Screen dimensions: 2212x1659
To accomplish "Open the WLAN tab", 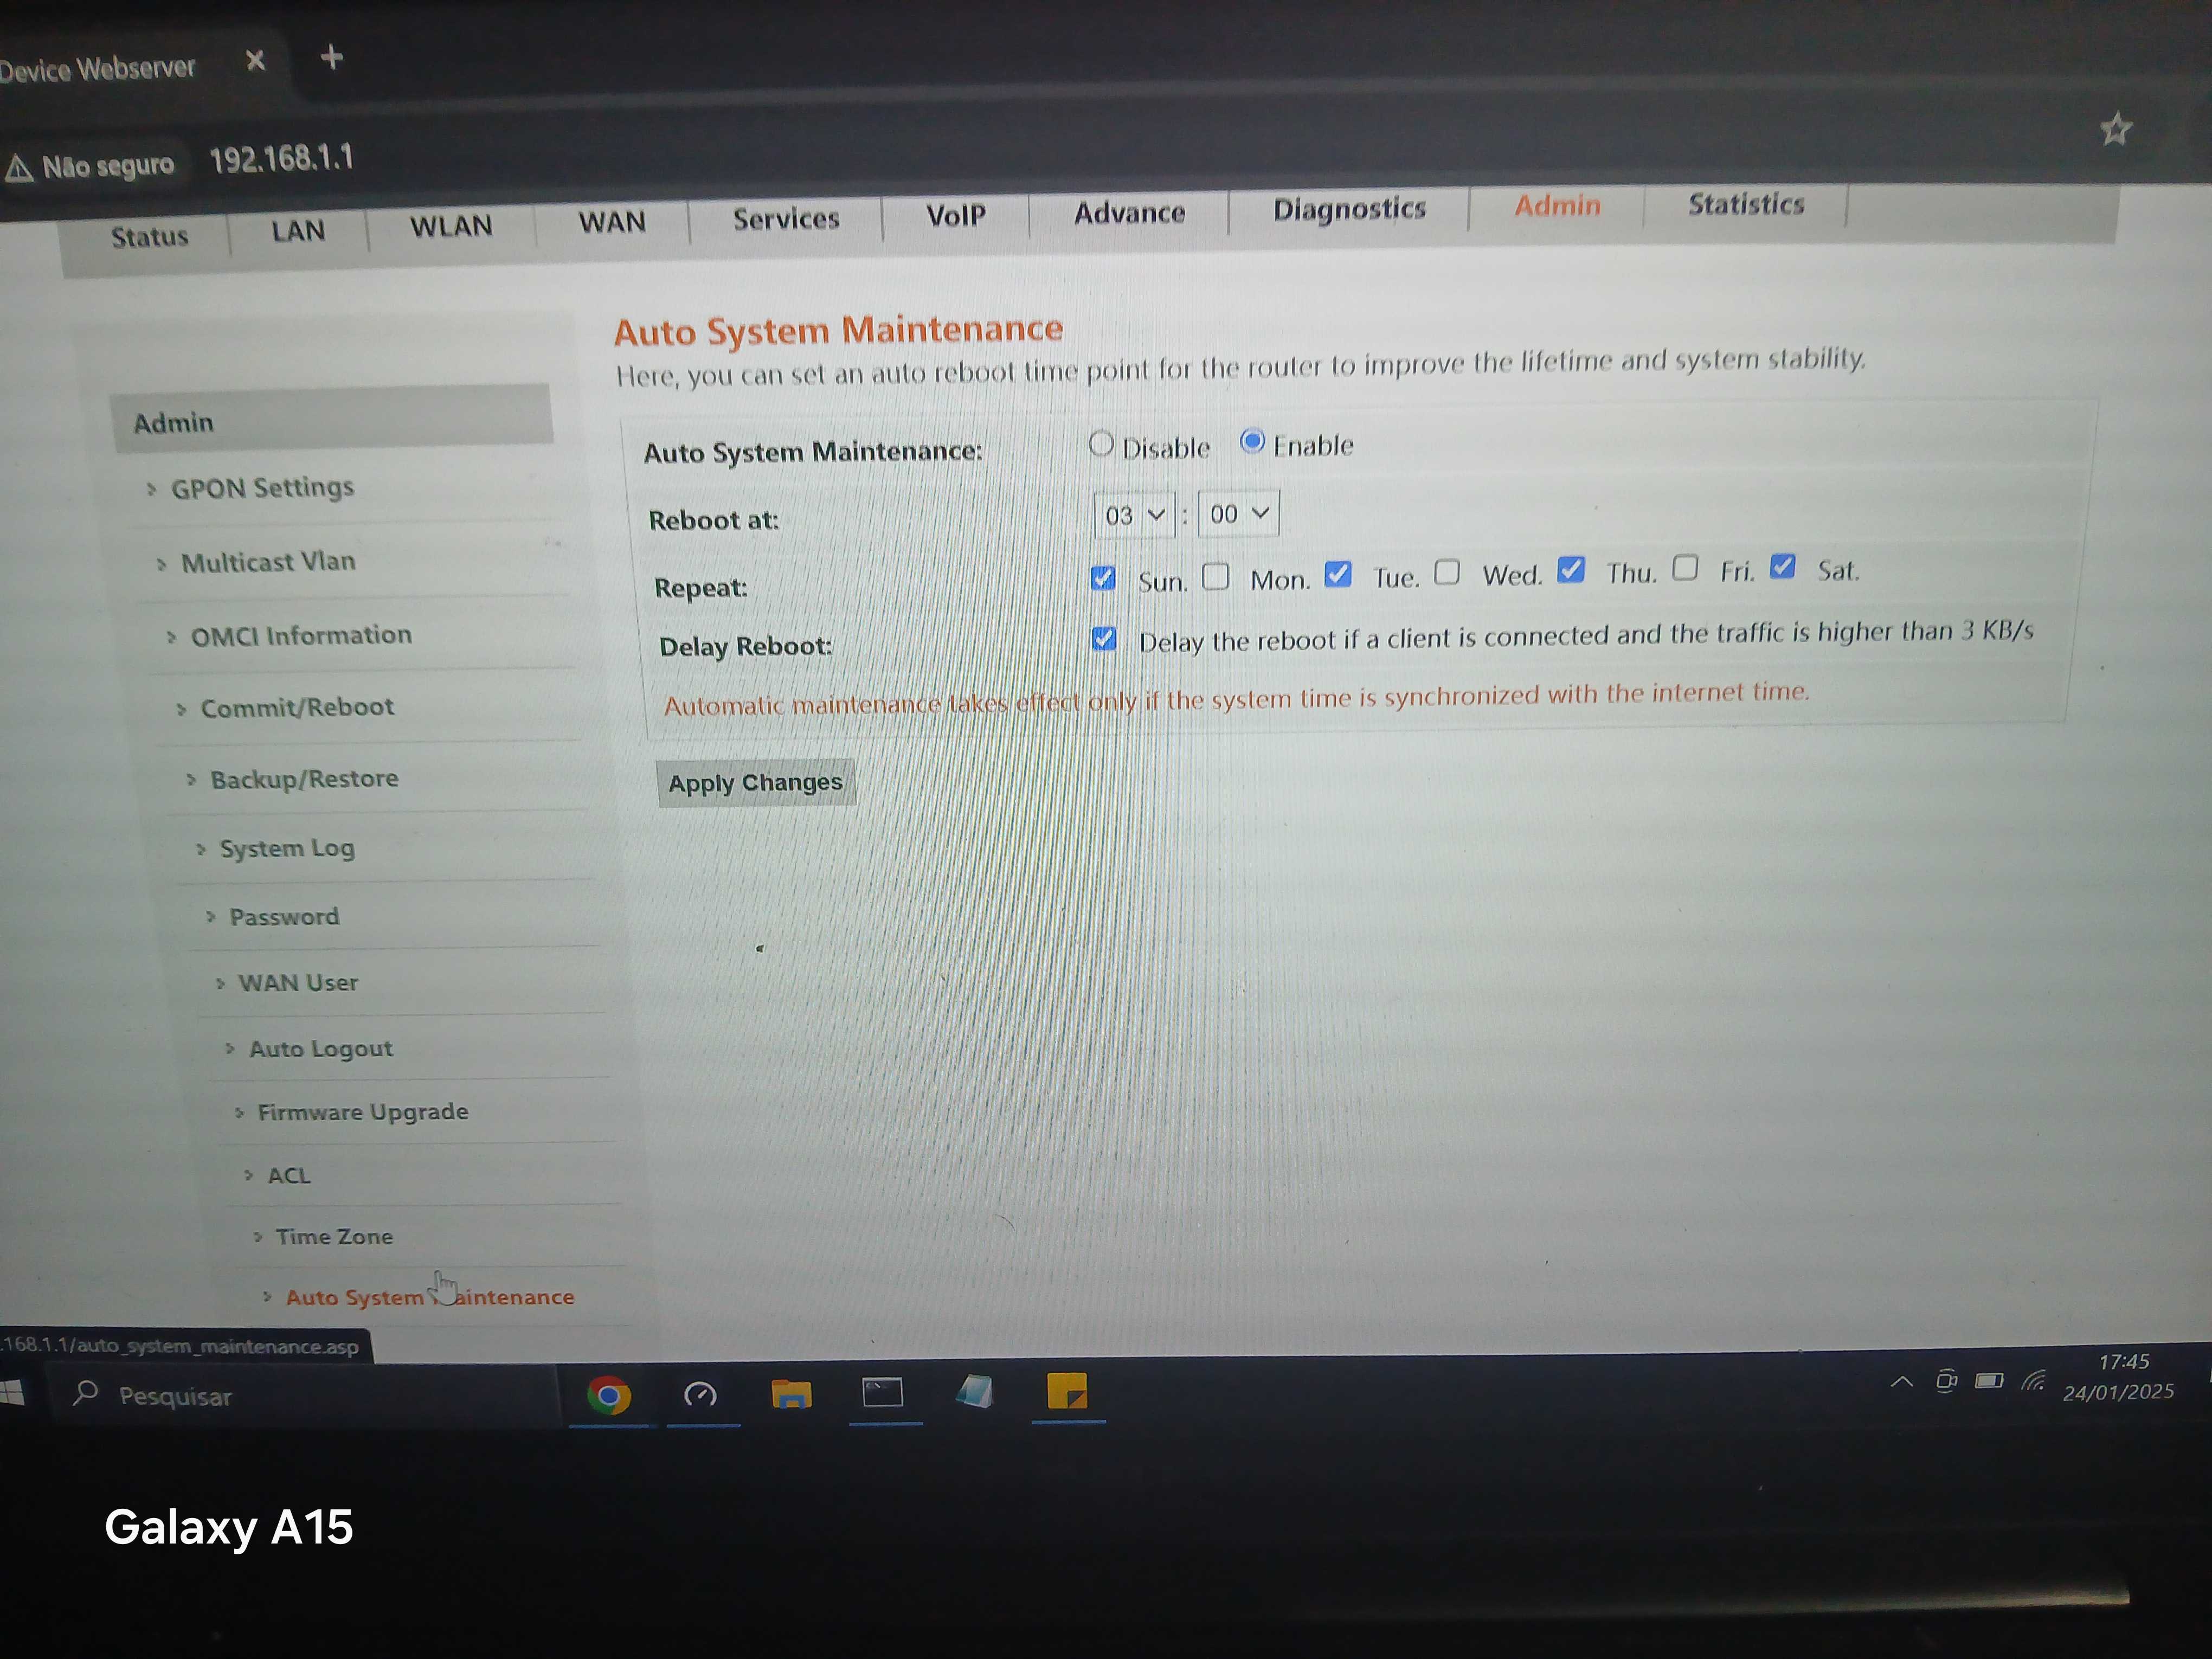I will click(451, 226).
